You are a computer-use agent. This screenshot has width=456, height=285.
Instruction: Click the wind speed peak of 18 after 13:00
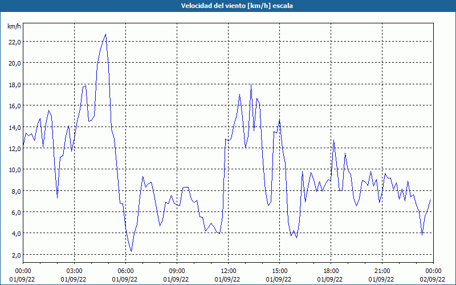[251, 84]
